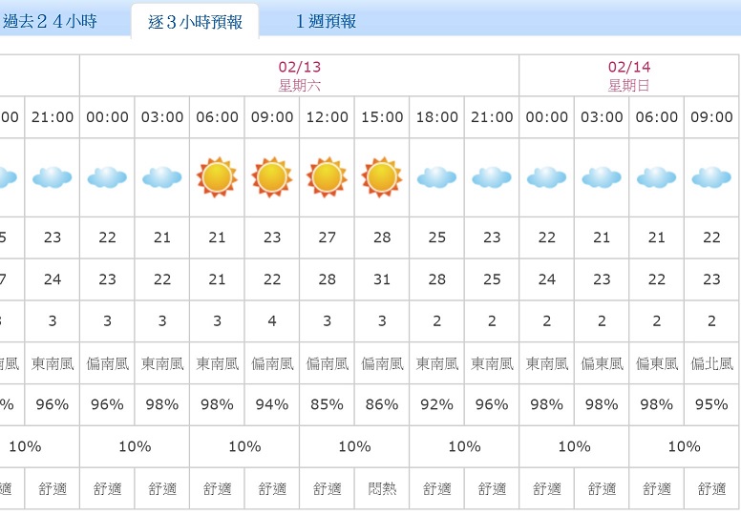Click the 悶熱 comfort cell at 15:00
The image size is (741, 515).
coord(382,488)
